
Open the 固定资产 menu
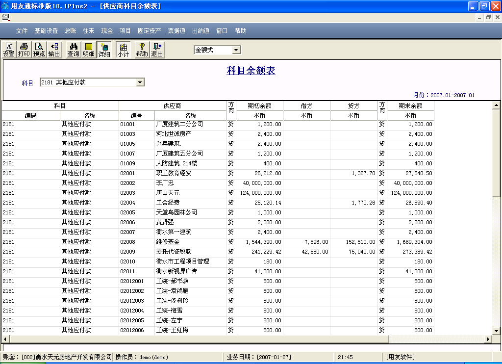(x=149, y=31)
